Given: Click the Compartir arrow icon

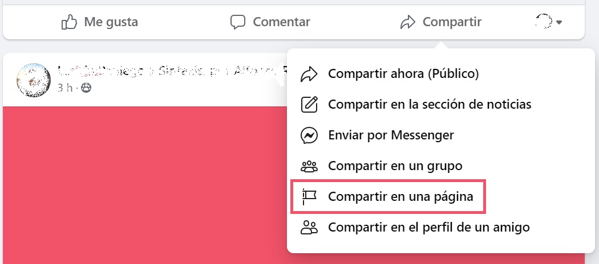Looking at the screenshot, I should pyautogui.click(x=407, y=22).
